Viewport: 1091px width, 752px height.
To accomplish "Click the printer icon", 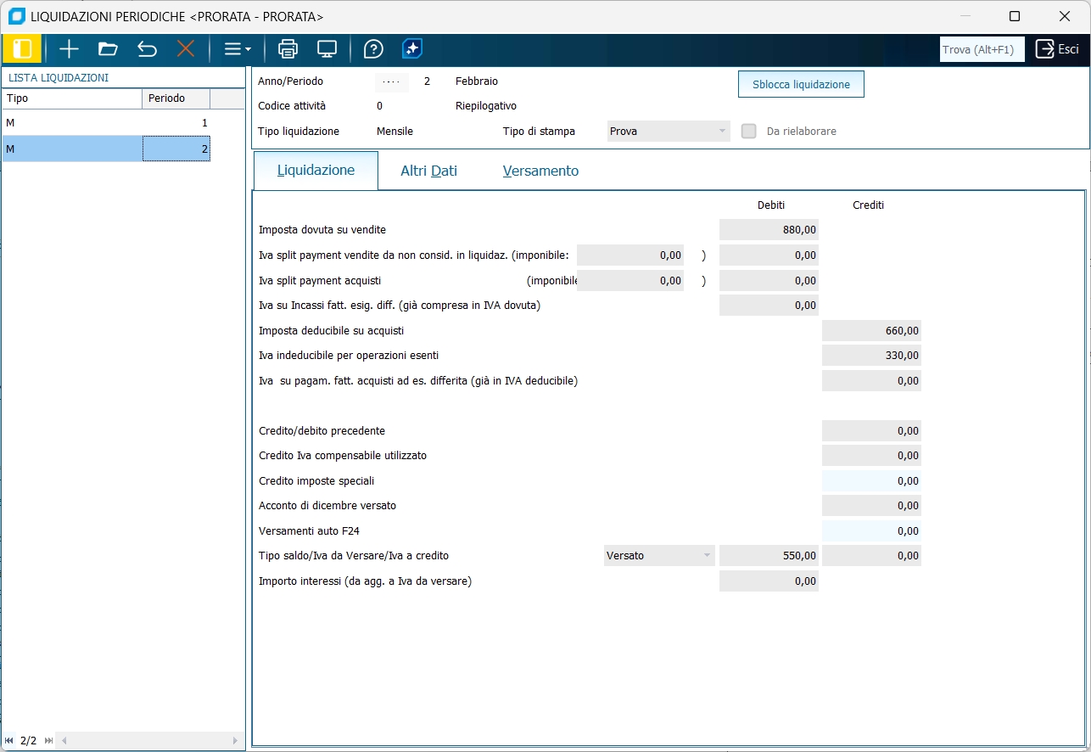I will 288,49.
